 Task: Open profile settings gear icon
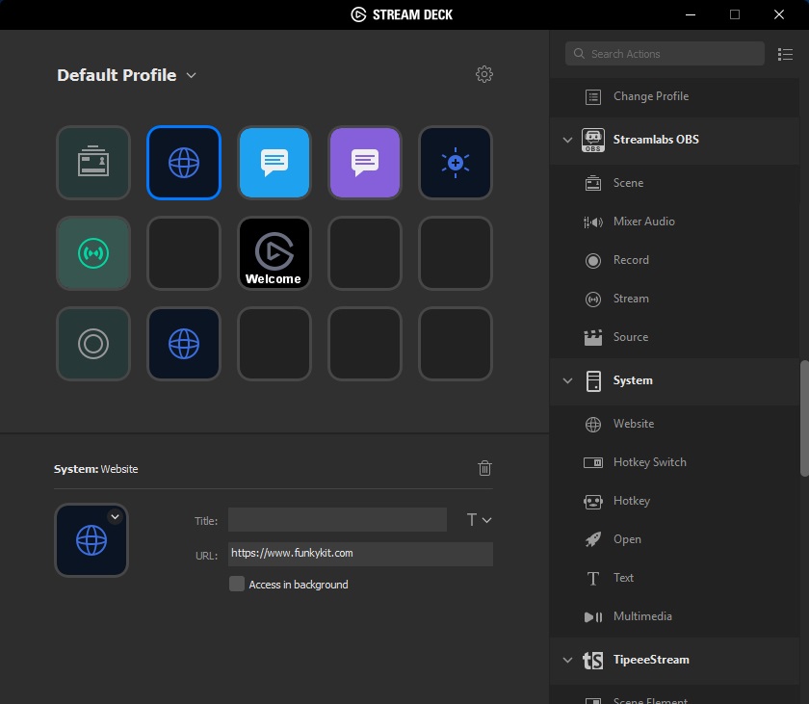point(484,74)
